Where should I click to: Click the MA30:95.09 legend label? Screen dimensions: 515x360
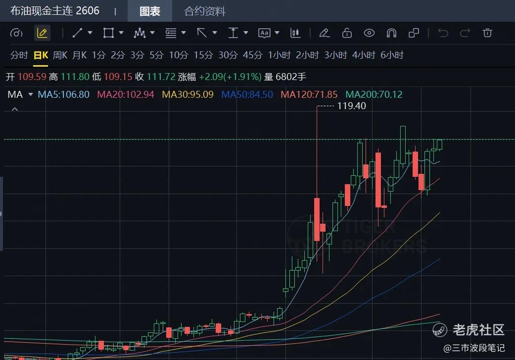187,94
